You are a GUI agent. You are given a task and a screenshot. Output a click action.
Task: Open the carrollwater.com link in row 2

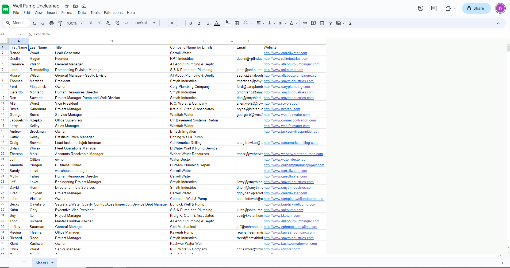click(285, 53)
